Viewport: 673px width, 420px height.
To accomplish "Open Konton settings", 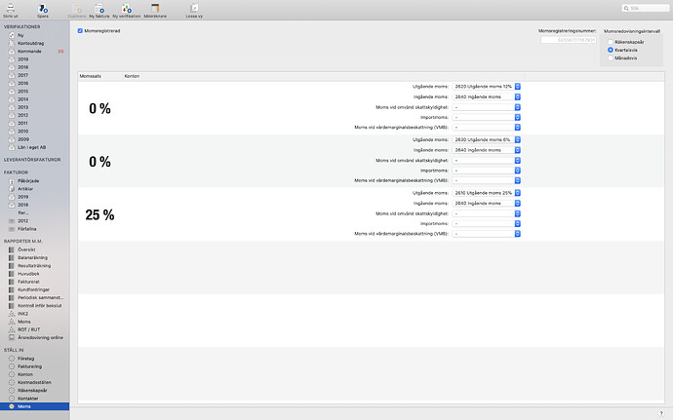I will click(x=25, y=374).
